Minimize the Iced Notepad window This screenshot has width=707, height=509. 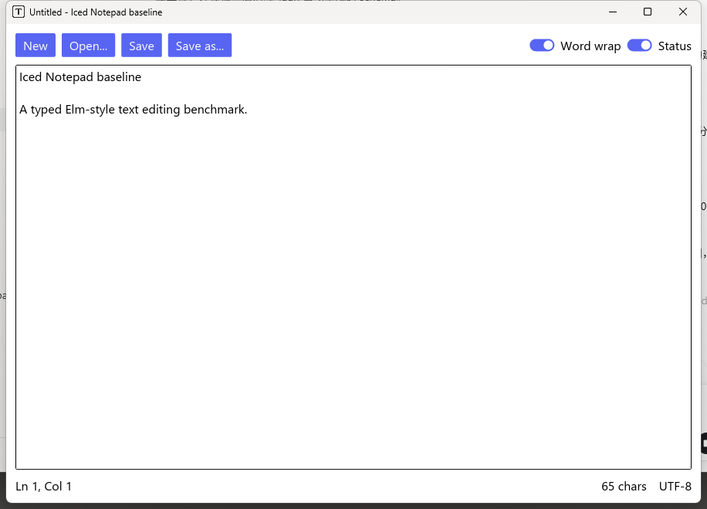click(x=612, y=12)
